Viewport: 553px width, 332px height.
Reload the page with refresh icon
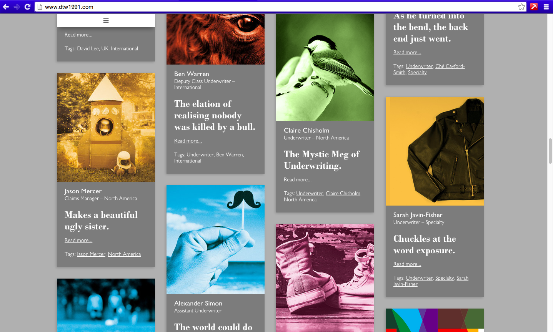[x=27, y=7]
